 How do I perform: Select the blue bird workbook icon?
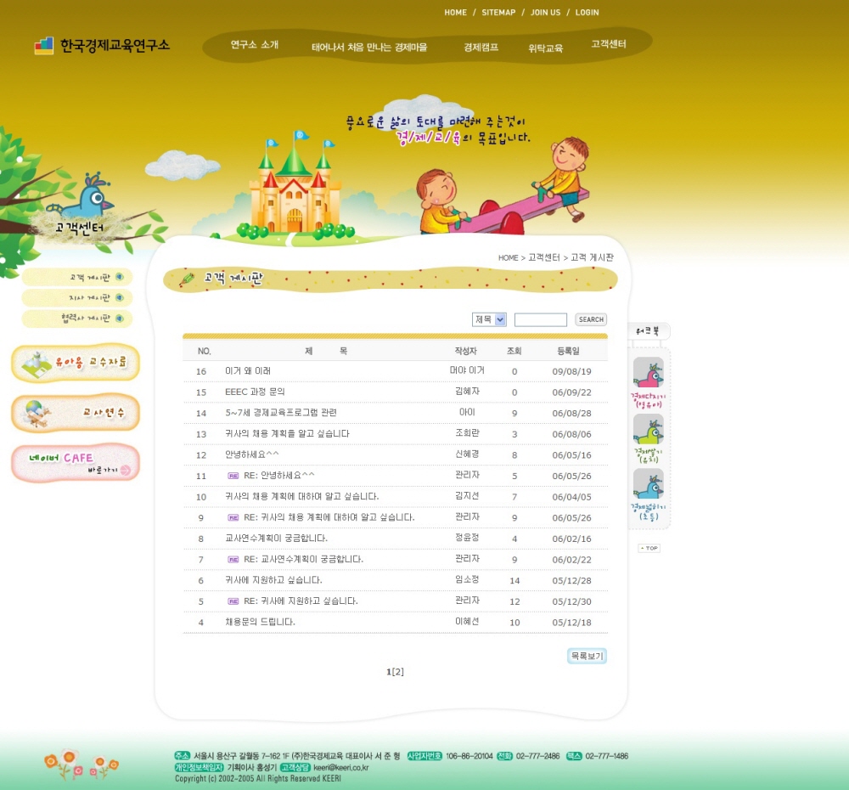(x=649, y=486)
